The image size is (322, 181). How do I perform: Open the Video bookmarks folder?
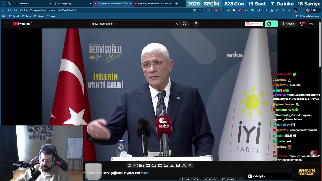pyautogui.click(x=39, y=16)
